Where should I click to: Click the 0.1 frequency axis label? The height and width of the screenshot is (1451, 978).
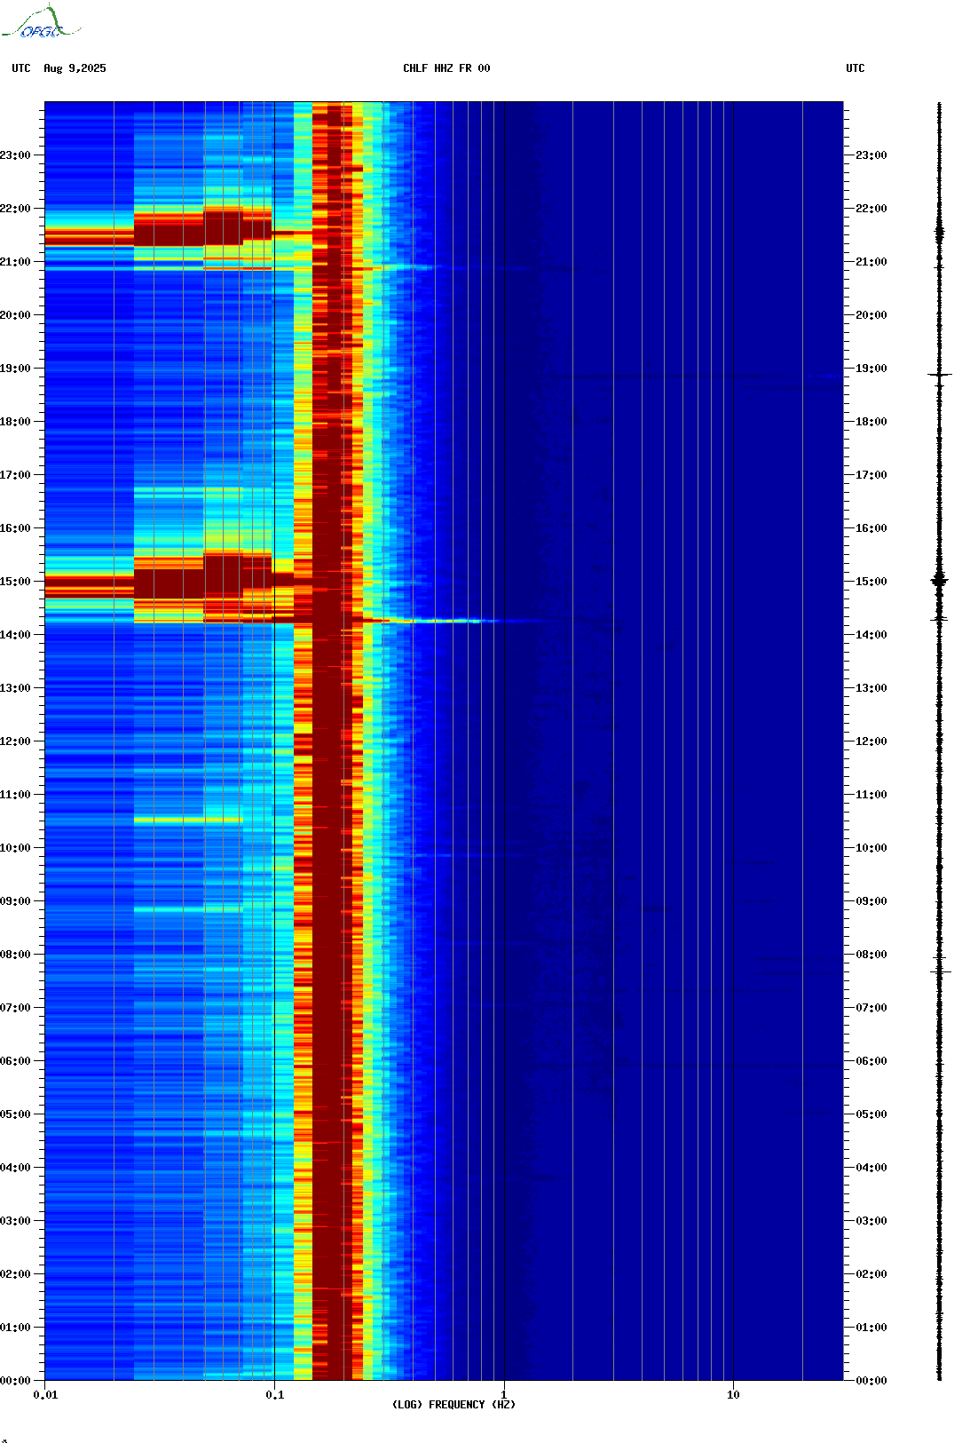(x=275, y=1395)
